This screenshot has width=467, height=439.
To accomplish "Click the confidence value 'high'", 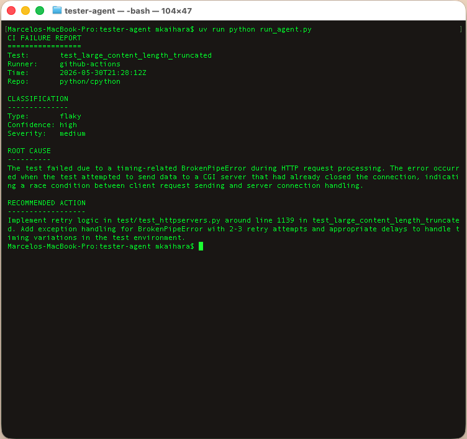I will (x=68, y=125).
